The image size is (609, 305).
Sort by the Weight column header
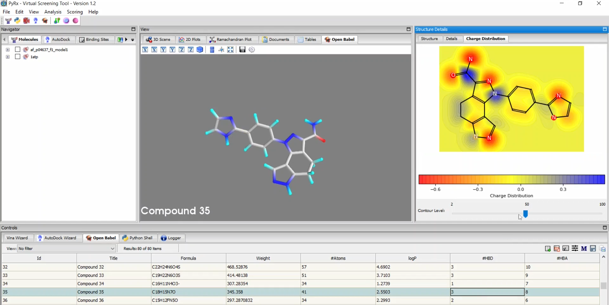pos(263,258)
